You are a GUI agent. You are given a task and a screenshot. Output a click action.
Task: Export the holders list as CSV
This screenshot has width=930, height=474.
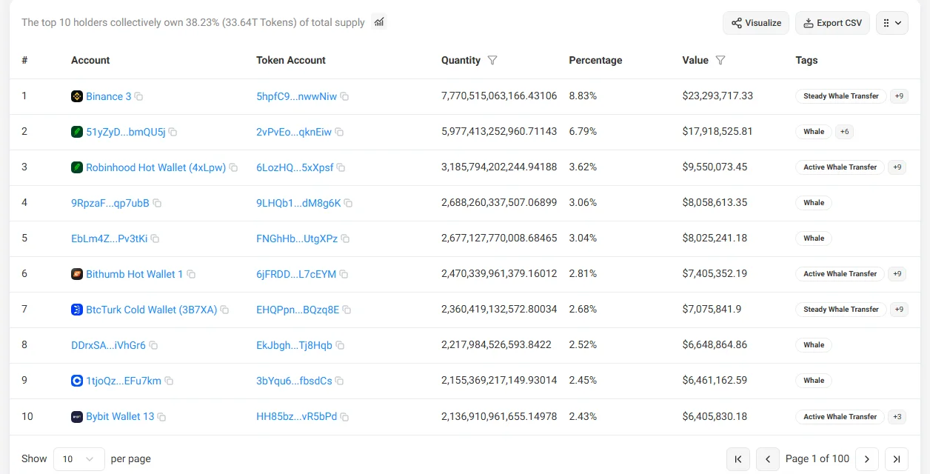(832, 23)
